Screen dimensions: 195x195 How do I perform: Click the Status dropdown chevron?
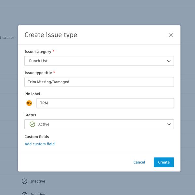169,124
